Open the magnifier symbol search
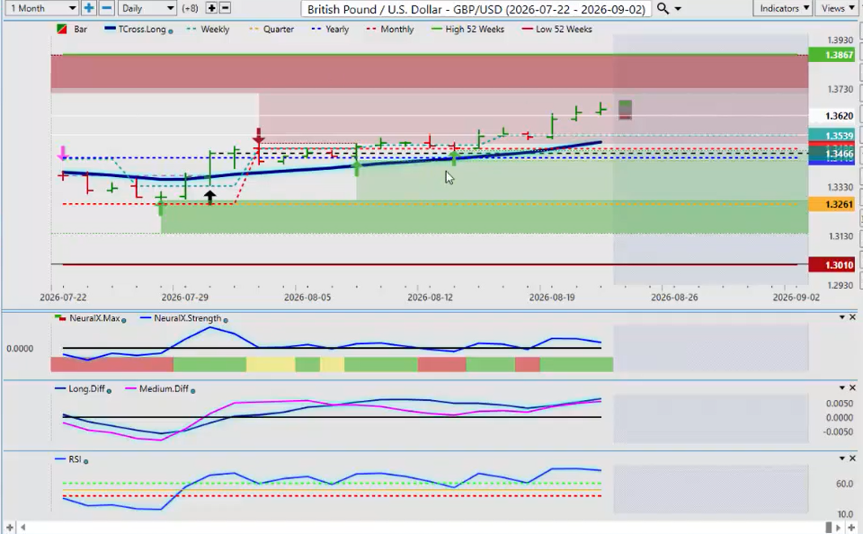The image size is (863, 534). click(663, 8)
